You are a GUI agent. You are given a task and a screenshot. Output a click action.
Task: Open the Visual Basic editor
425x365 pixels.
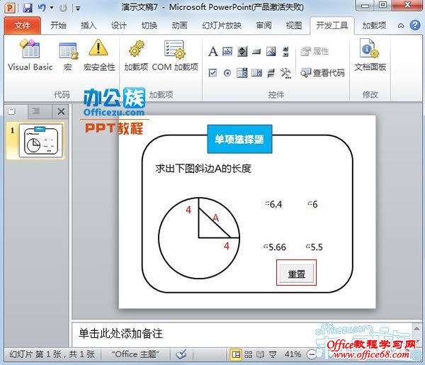[x=30, y=55]
